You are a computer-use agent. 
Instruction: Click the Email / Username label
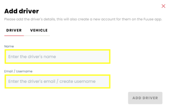pos(18,71)
